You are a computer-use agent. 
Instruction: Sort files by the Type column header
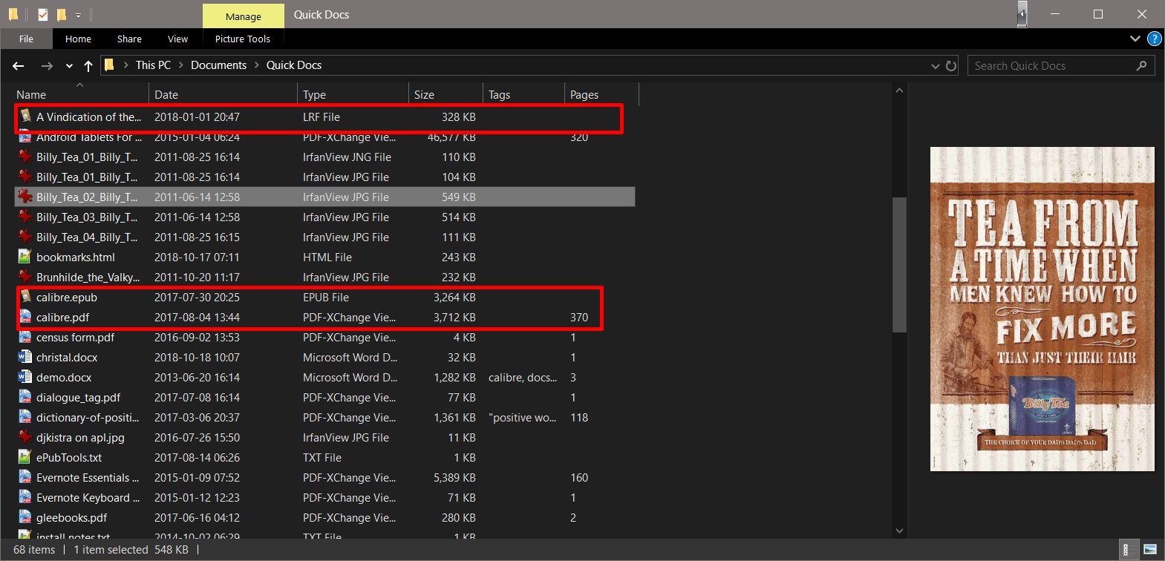(x=353, y=94)
